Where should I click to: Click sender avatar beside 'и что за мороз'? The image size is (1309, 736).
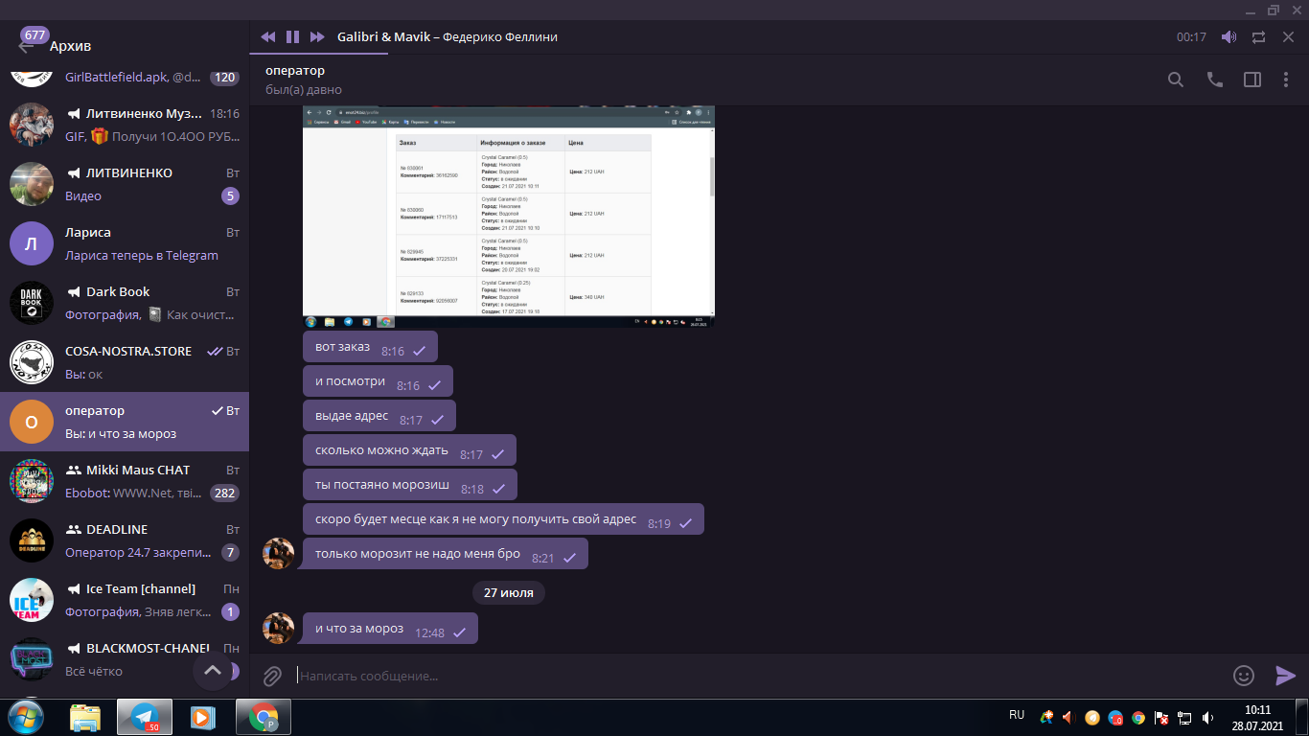[x=279, y=628]
